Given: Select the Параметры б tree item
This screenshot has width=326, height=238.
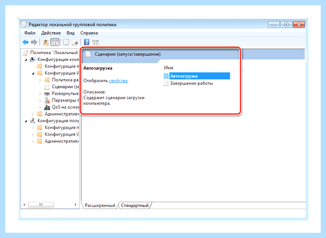Looking at the screenshot, I should [65, 100].
